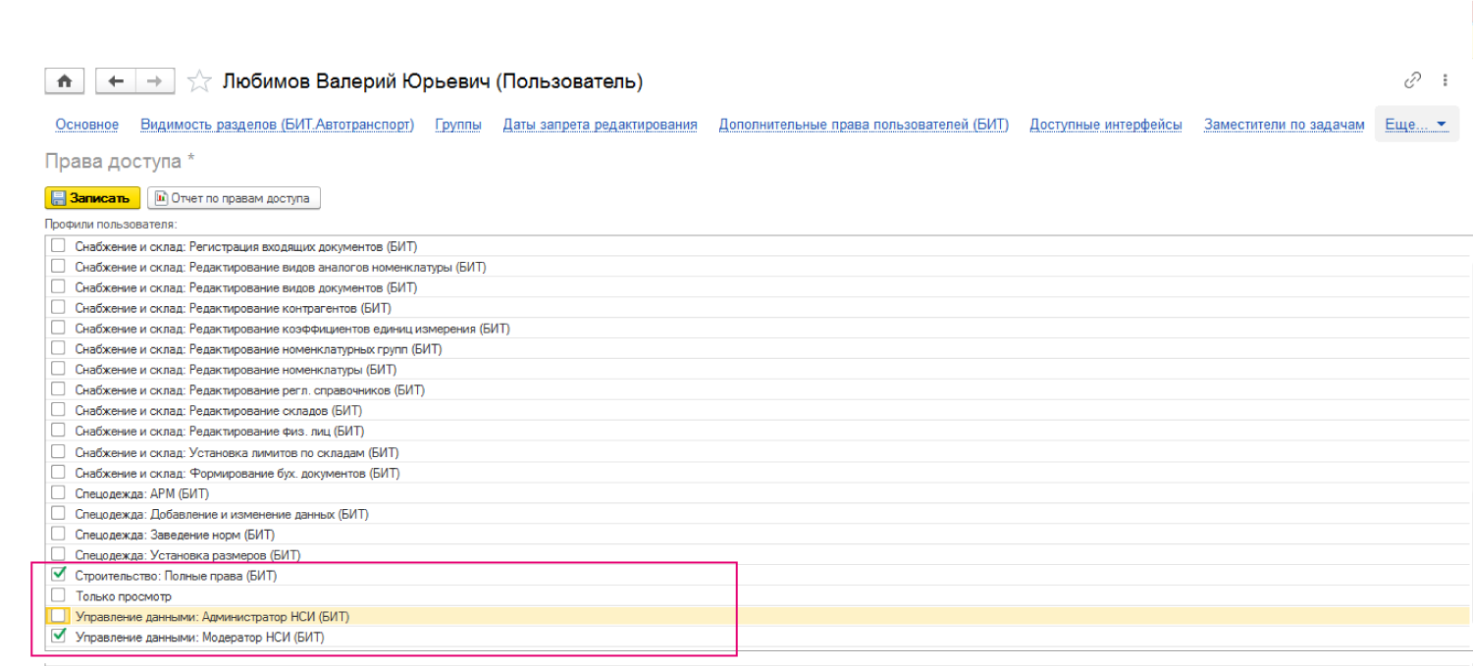Select the Спецодежда: АРМ (БИТ) row
1473x666 pixels.
point(141,493)
